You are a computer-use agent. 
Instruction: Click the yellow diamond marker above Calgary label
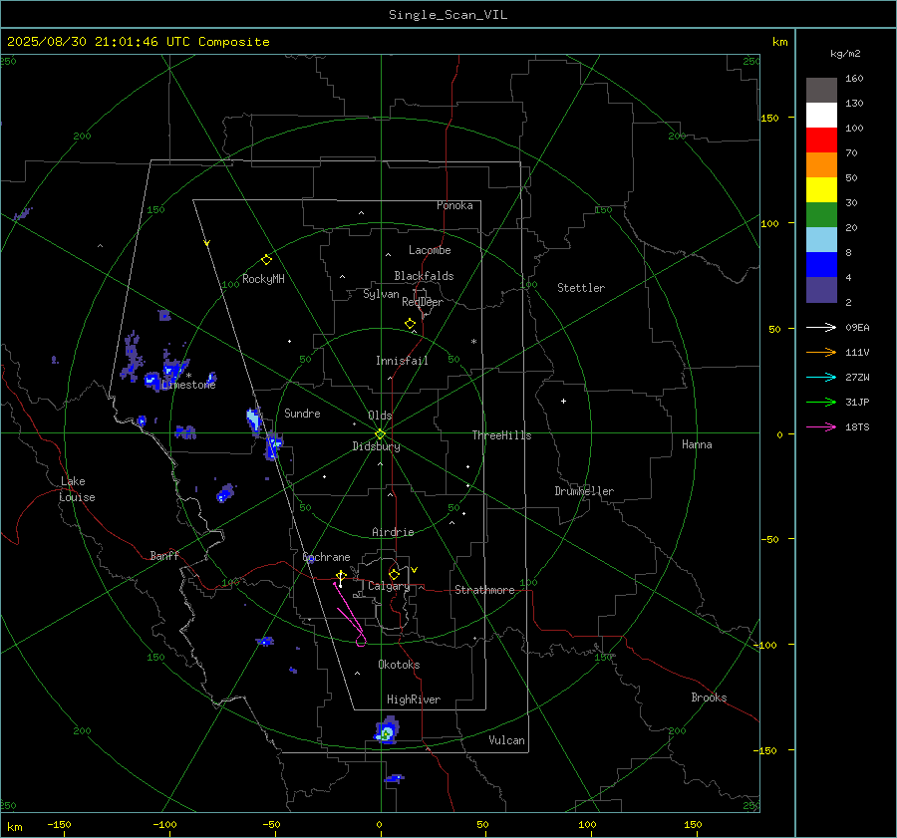click(x=394, y=574)
